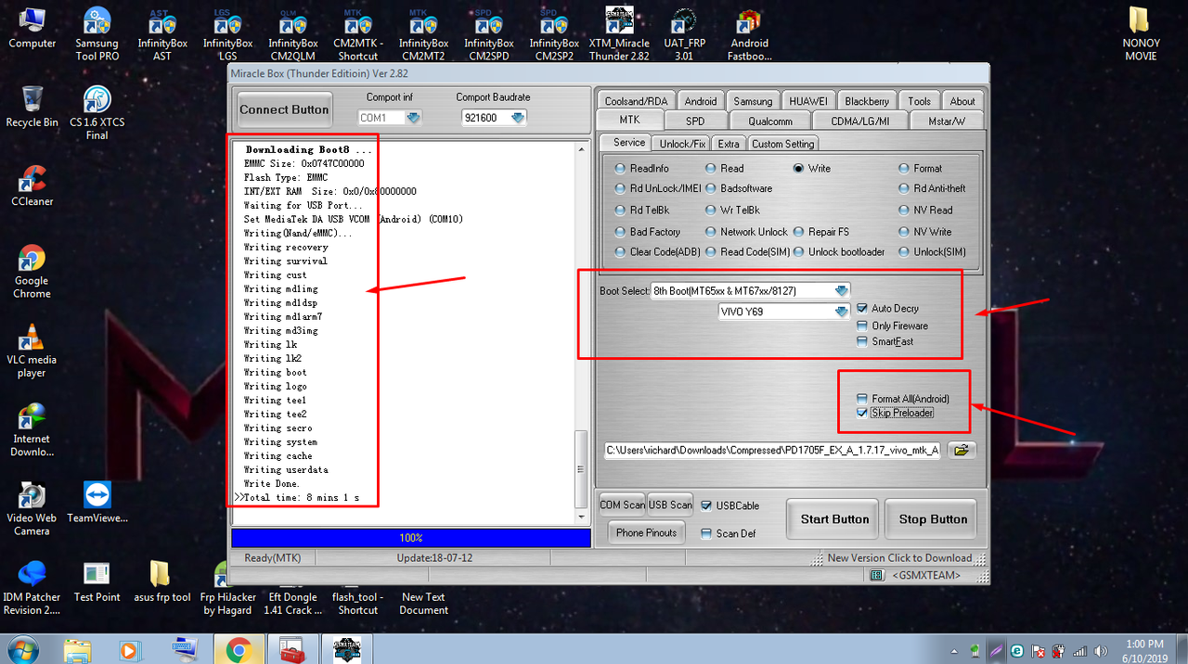Open the Boot Select dropdown

pos(841,290)
